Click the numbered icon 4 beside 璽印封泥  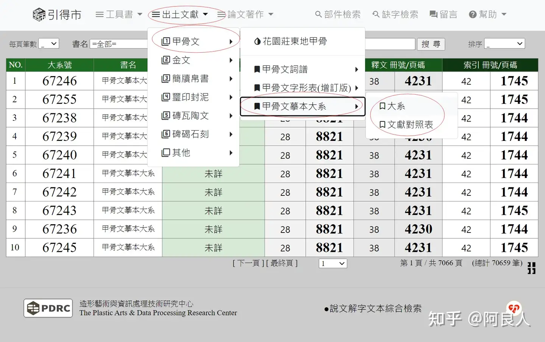coord(166,97)
